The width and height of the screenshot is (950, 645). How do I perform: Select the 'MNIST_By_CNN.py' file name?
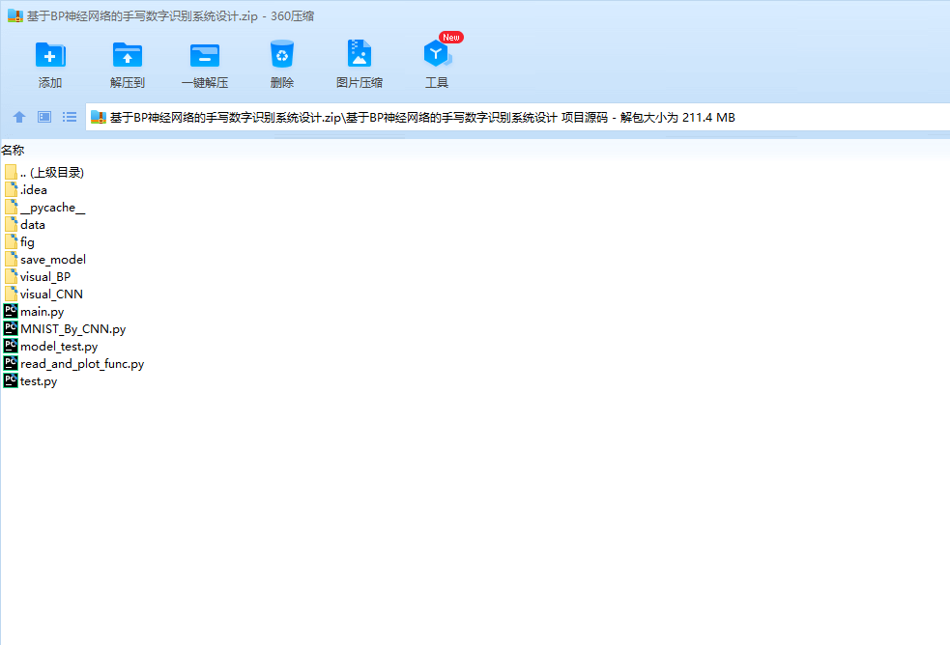tap(73, 329)
